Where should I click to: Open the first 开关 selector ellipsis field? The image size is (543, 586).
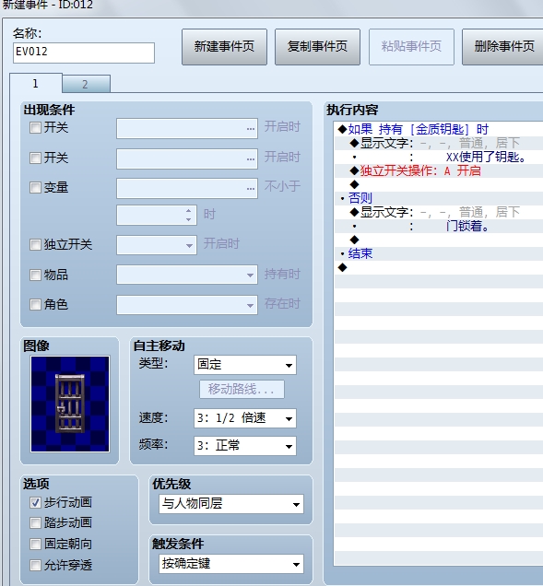tap(187, 129)
